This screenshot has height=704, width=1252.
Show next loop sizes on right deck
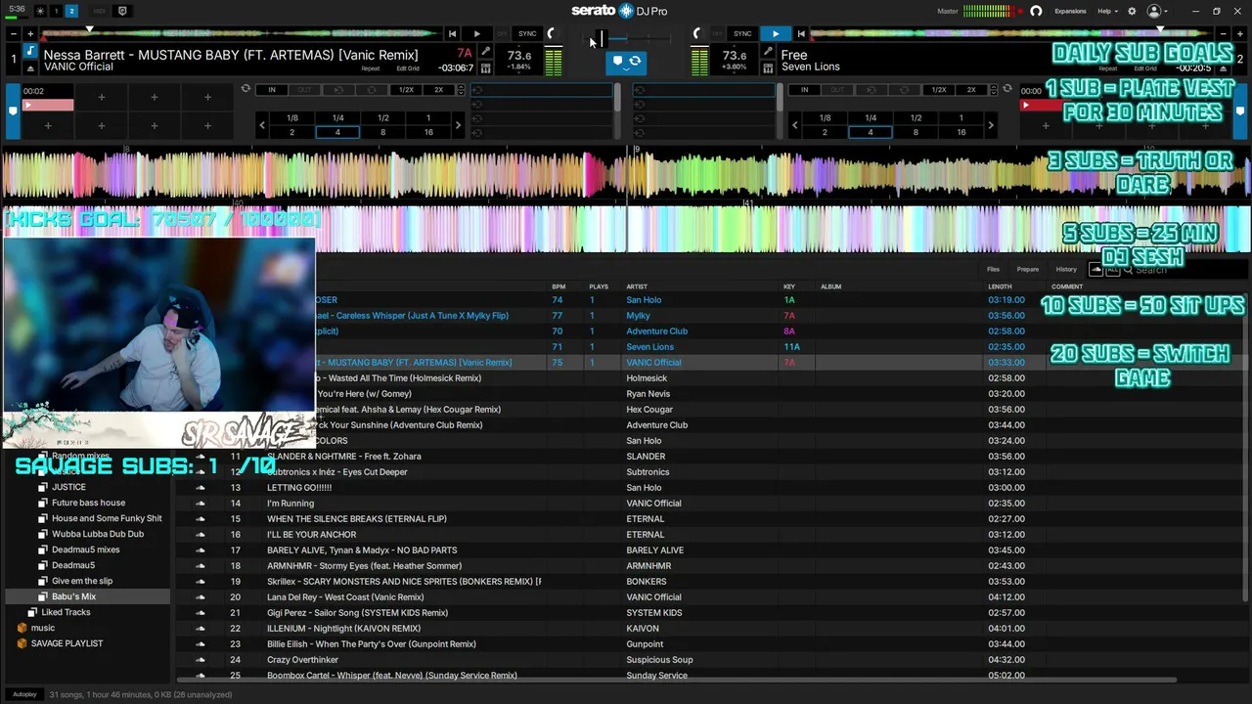click(991, 125)
